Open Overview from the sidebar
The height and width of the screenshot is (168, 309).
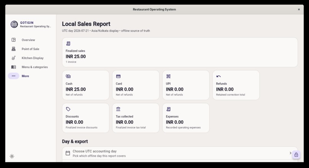click(x=28, y=40)
